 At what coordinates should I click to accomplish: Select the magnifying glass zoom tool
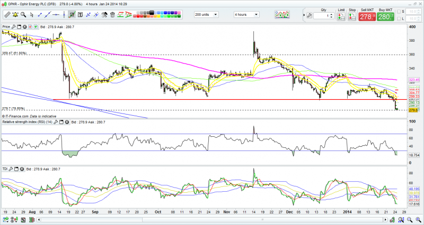(23, 14)
